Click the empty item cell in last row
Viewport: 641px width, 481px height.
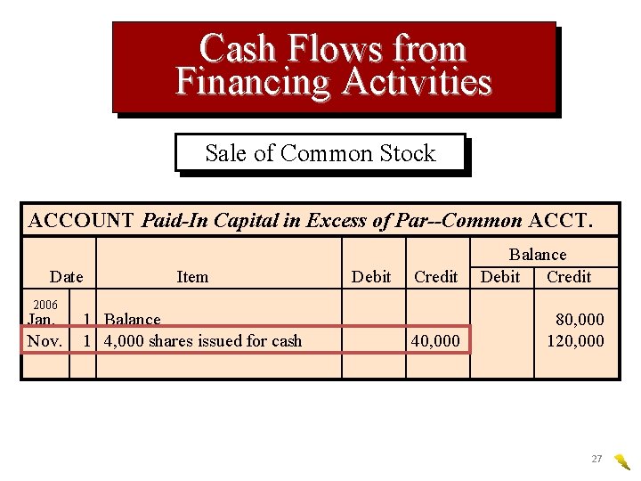[x=219, y=366]
